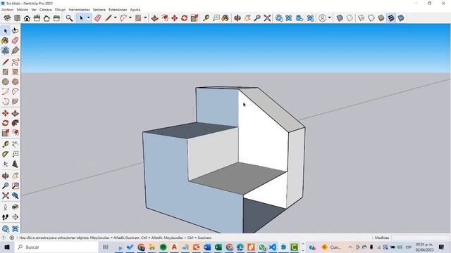Viewport: 451px width, 253px height.
Task: Open the Extensiones menu
Action: coord(118,10)
